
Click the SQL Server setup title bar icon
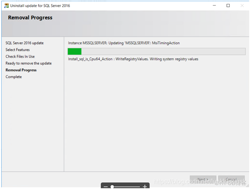pyautogui.click(x=6, y=6)
